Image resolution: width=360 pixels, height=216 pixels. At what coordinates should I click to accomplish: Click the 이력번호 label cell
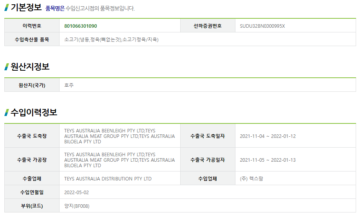(x=32, y=26)
